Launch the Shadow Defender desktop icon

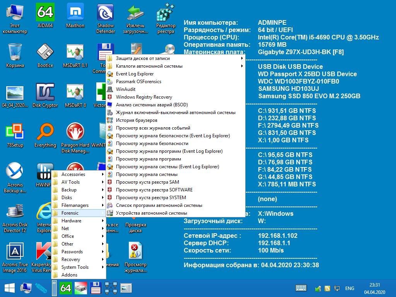pos(105,18)
